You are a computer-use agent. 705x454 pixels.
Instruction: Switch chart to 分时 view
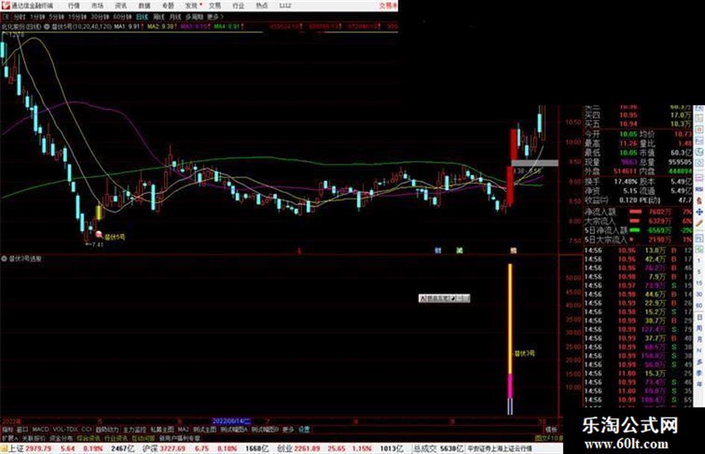click(20, 17)
